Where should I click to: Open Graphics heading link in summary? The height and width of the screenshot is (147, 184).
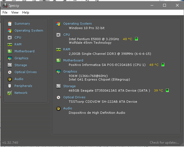tap(70, 71)
